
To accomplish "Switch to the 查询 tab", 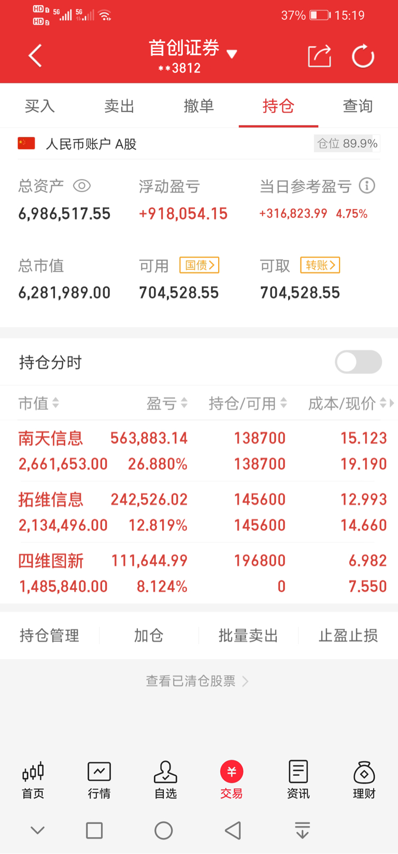I will (x=358, y=105).
